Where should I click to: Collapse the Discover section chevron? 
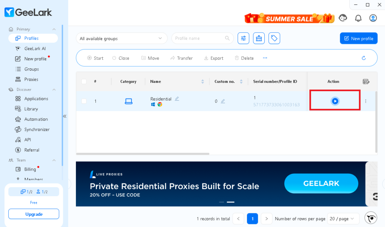tap(54, 89)
